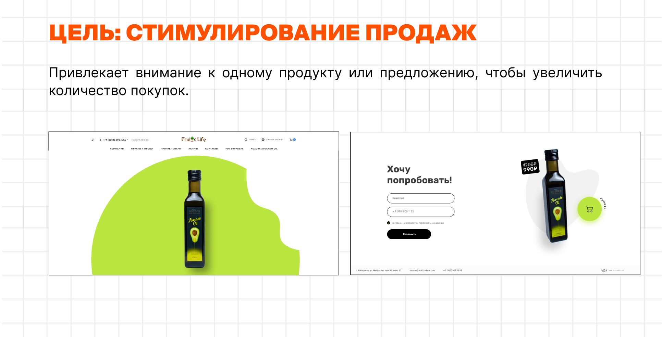
Task: Click the Заказать звонок link
Action: tap(140, 140)
